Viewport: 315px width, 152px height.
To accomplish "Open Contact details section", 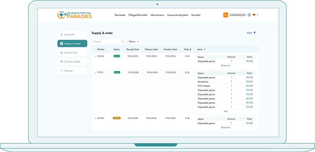I will coord(72,62).
